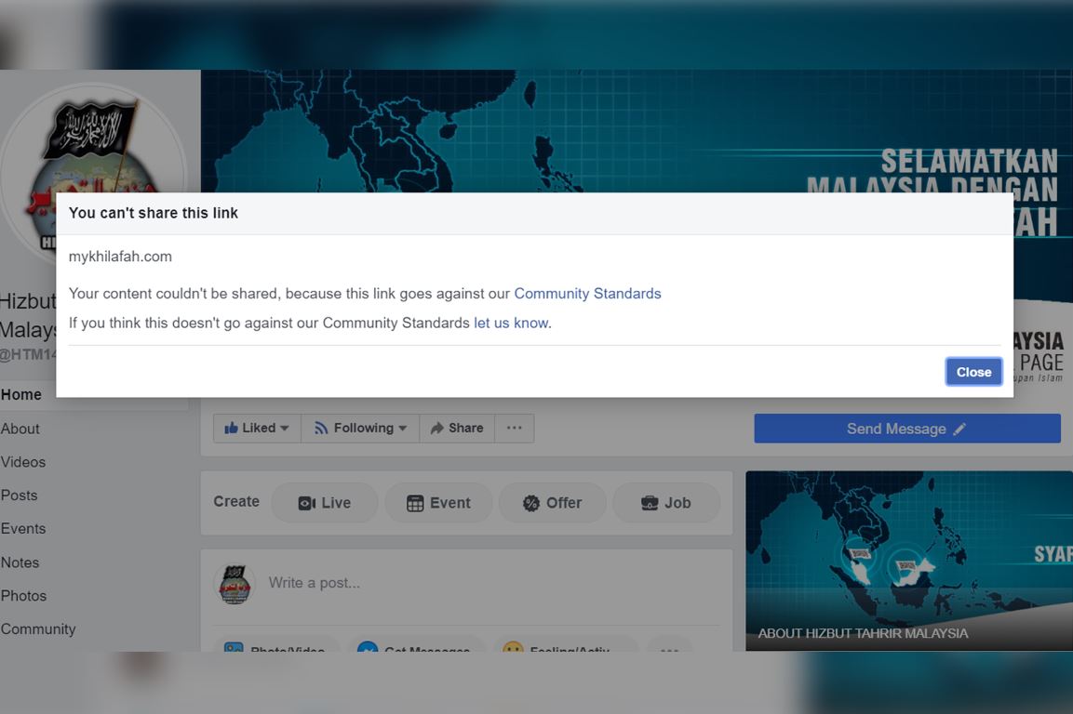The image size is (1073, 714).
Task: Click the 'Write a post...' field
Action: point(465,583)
